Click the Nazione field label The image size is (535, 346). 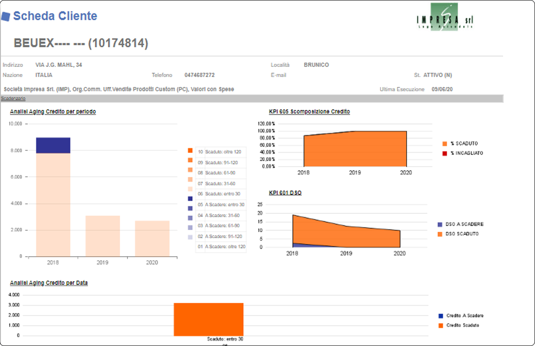pyautogui.click(x=13, y=75)
